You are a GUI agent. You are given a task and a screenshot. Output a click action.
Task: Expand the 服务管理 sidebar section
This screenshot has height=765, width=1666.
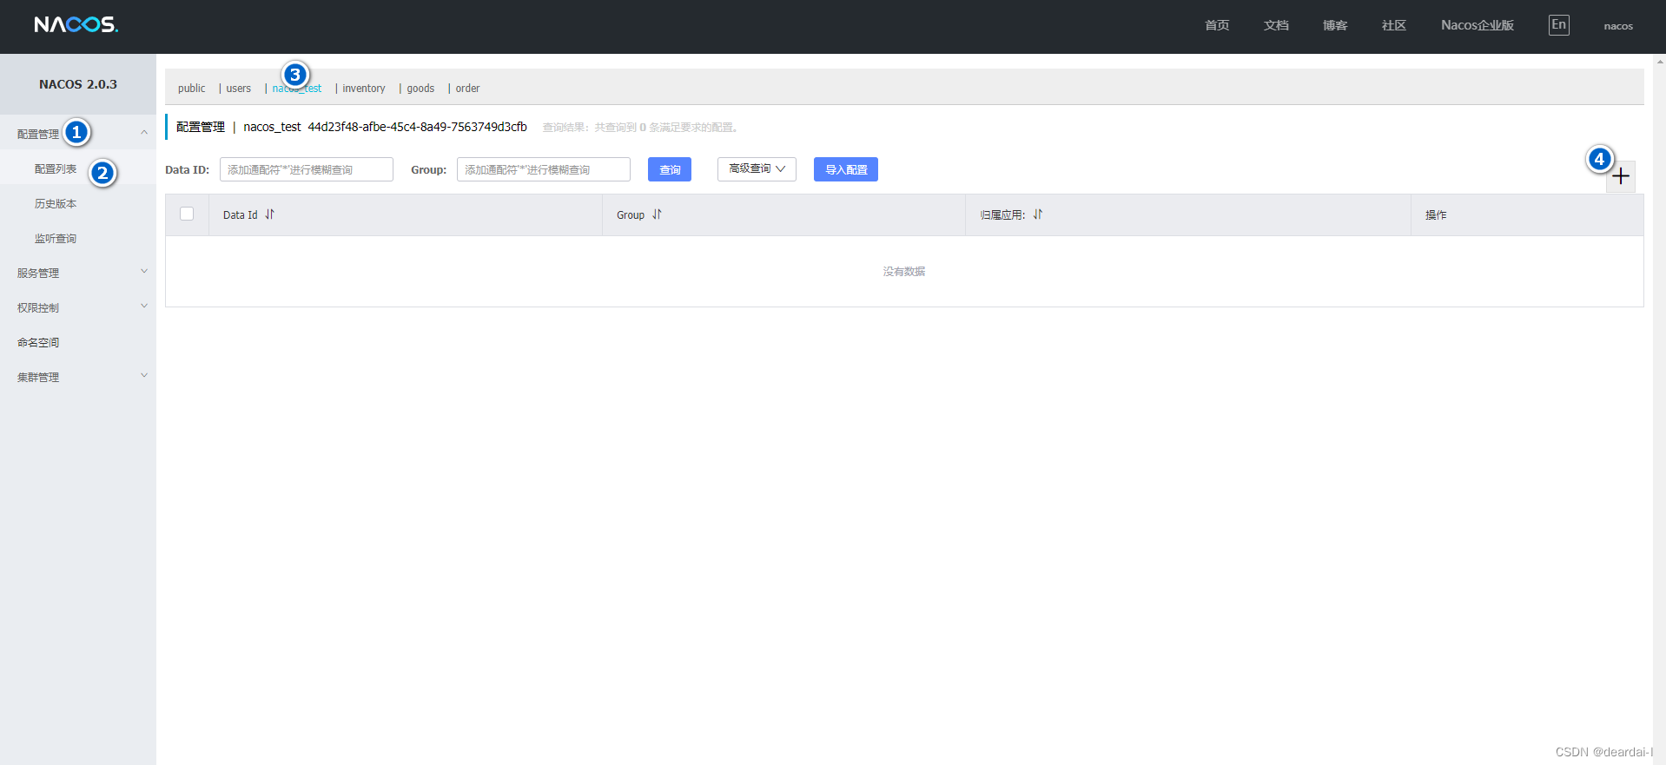[x=78, y=273]
